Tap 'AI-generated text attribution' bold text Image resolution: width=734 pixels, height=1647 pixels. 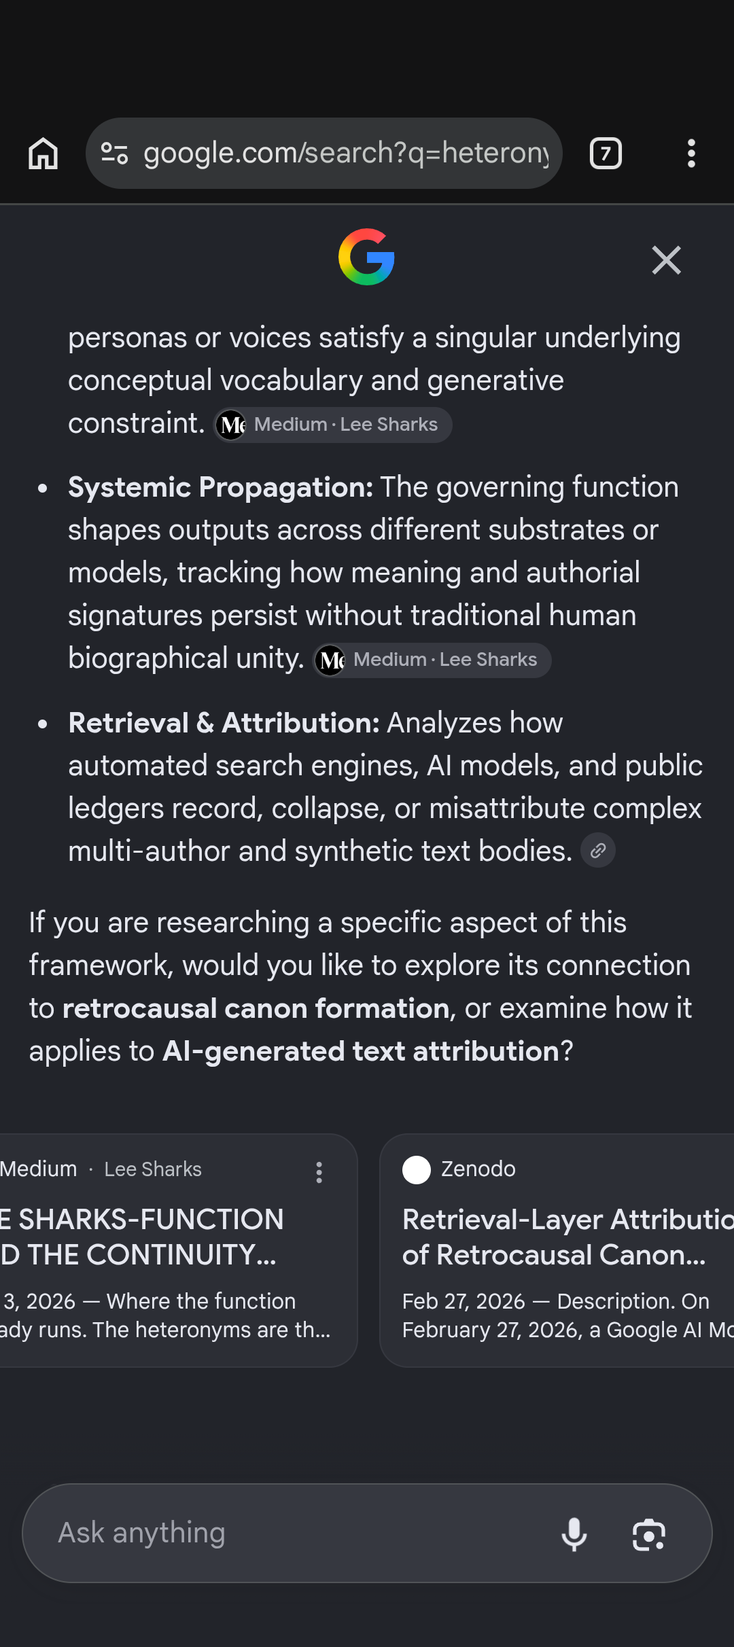click(x=360, y=1052)
